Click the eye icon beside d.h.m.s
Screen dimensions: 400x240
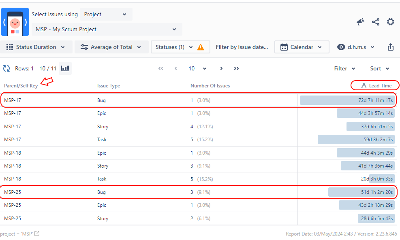pyautogui.click(x=341, y=47)
